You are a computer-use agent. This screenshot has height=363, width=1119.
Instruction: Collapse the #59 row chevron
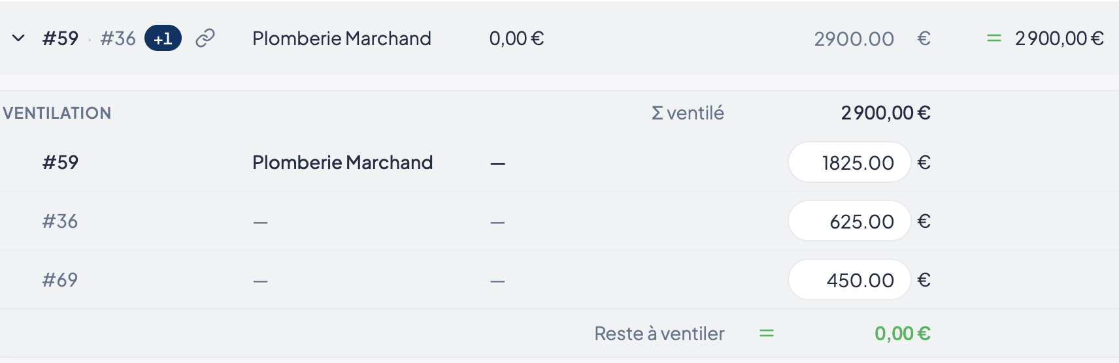[x=18, y=38]
